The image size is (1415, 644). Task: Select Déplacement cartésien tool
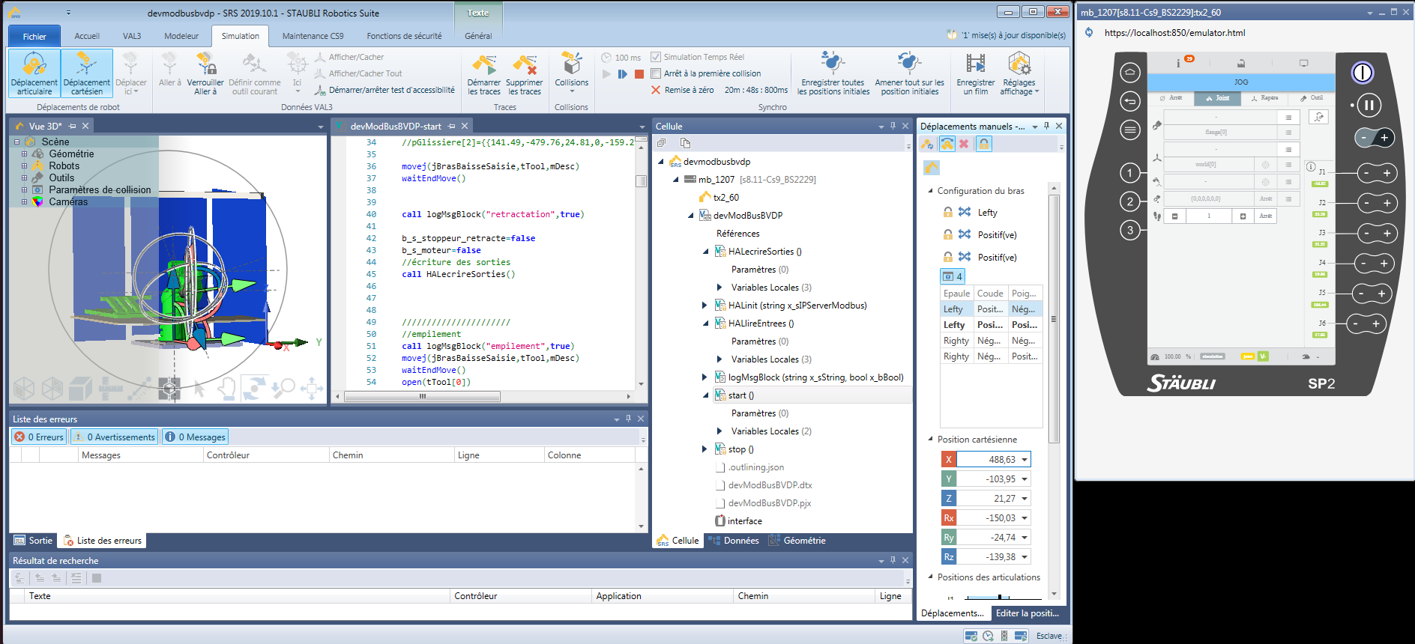pyautogui.click(x=86, y=73)
